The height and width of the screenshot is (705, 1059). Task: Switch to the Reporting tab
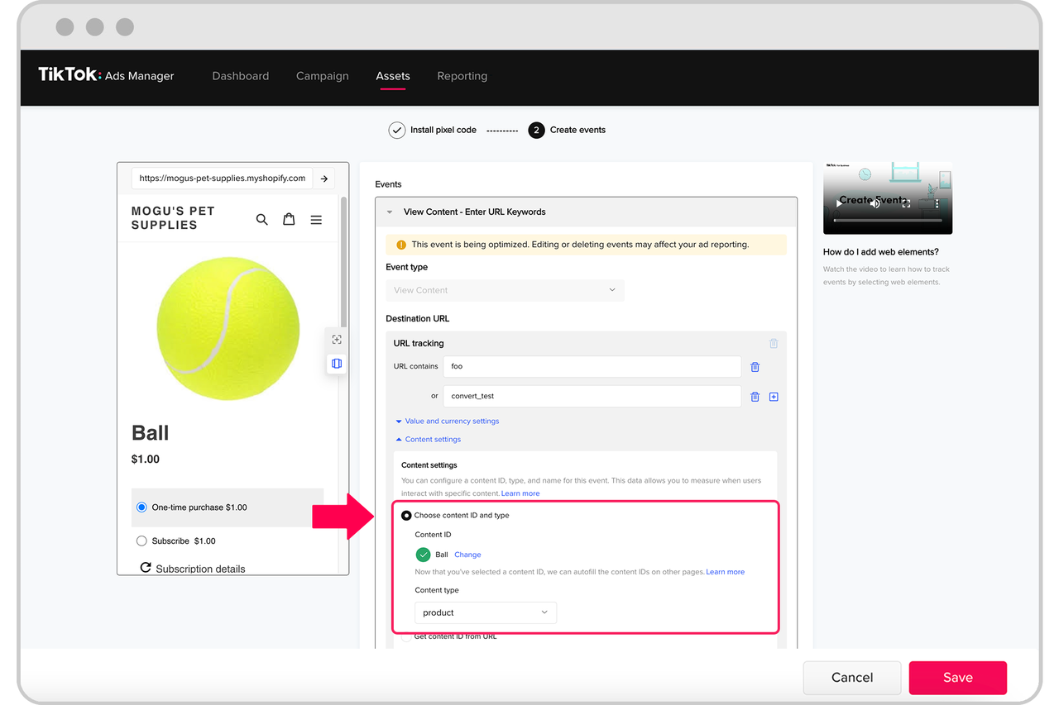pos(462,76)
